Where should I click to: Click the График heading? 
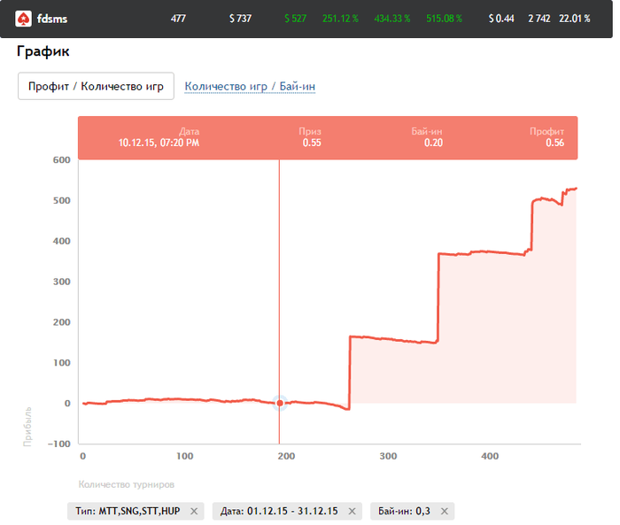click(x=43, y=51)
